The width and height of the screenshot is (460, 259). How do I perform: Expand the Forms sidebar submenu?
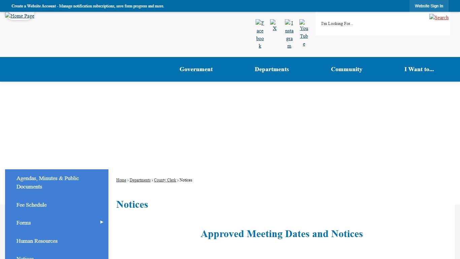101,223
